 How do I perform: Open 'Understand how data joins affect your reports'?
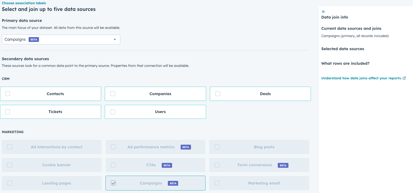pos(361,78)
